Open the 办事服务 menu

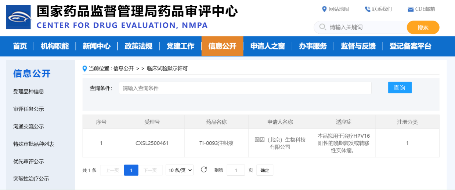click(313, 46)
